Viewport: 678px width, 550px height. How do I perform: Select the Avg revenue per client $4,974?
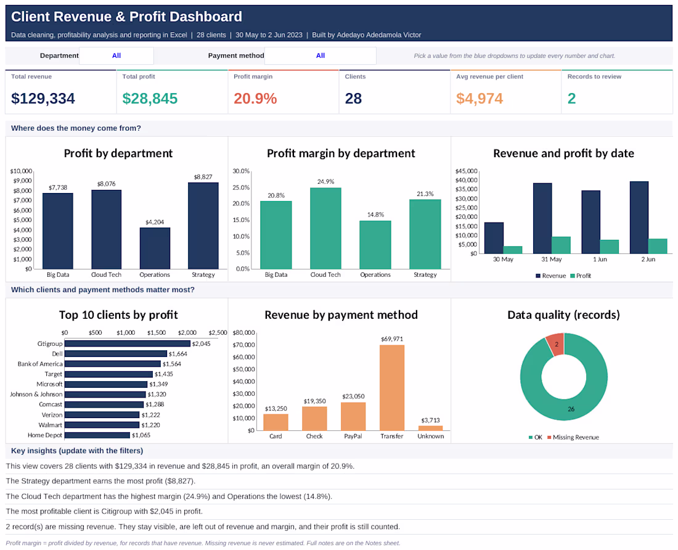(480, 99)
